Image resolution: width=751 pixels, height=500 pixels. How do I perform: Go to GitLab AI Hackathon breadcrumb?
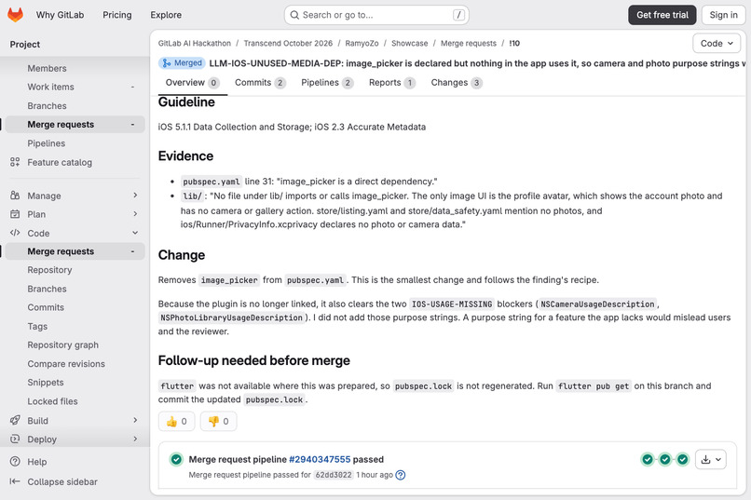(195, 43)
